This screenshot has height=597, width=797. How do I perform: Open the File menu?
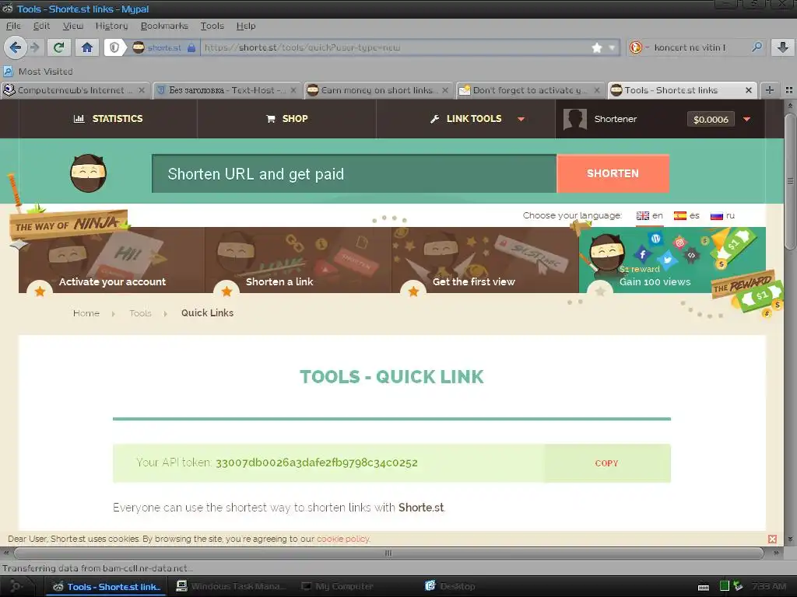coord(14,26)
